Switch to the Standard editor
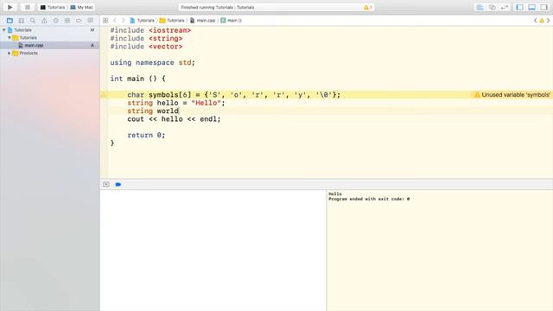This screenshot has height=311, width=553. point(480,8)
